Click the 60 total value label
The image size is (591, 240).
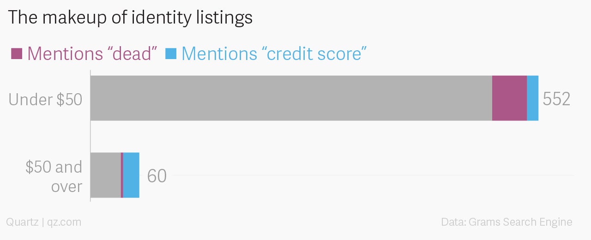pos(157,176)
